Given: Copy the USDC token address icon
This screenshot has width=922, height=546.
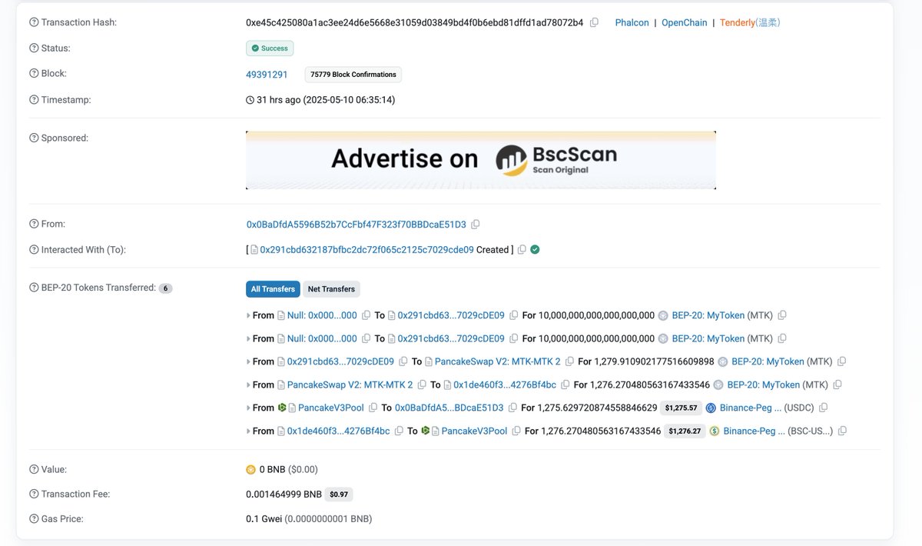Looking at the screenshot, I should coord(824,408).
